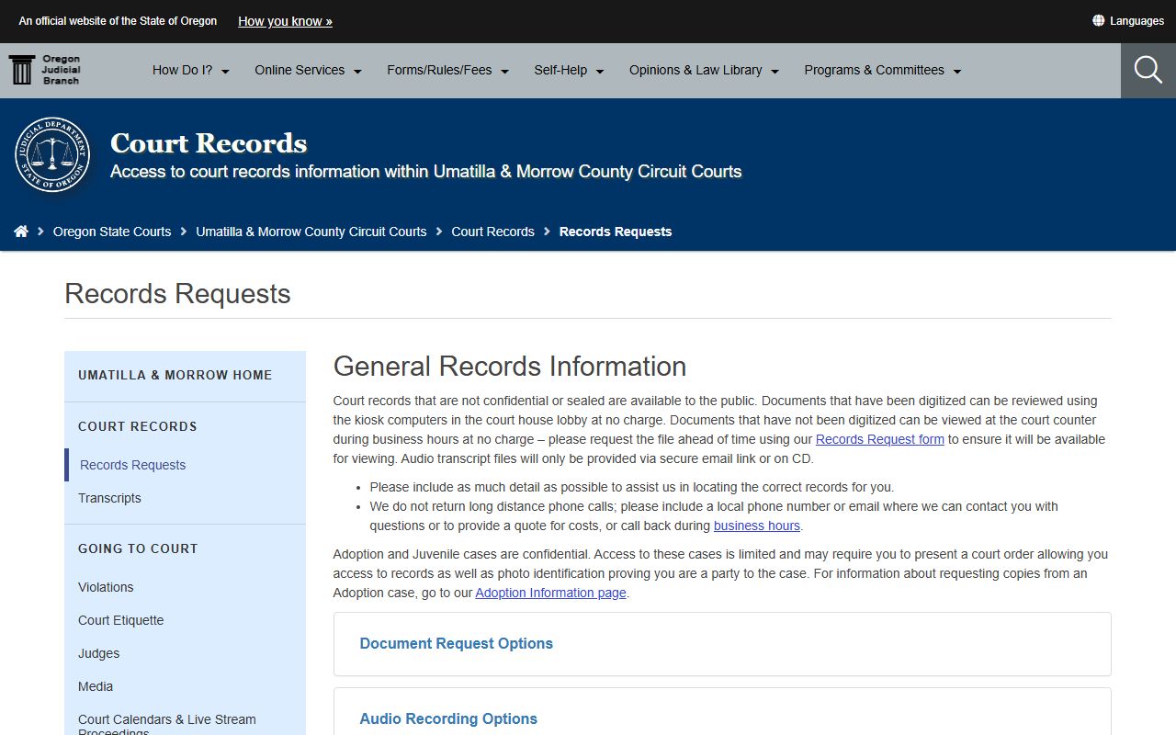This screenshot has height=735, width=1176.
Task: Expand the How Do I? menu
Action: coord(191,70)
